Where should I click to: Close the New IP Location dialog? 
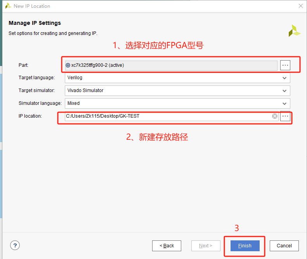pos(301,6)
